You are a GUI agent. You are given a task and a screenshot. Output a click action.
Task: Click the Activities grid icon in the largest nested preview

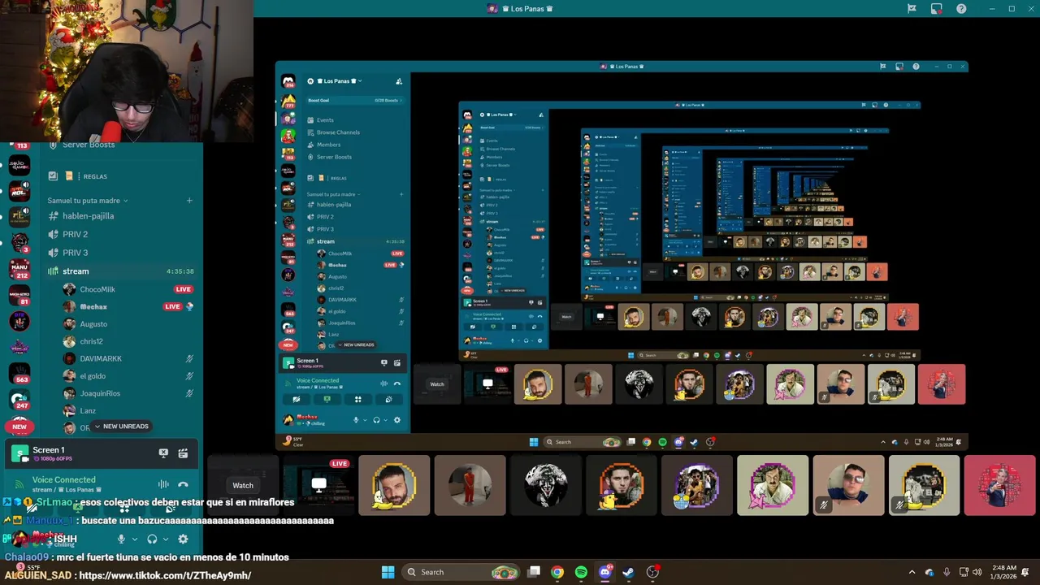click(x=357, y=399)
